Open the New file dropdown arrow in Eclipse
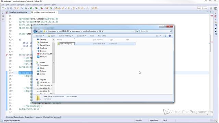The height and width of the screenshot is (123, 219). coord(5,8)
